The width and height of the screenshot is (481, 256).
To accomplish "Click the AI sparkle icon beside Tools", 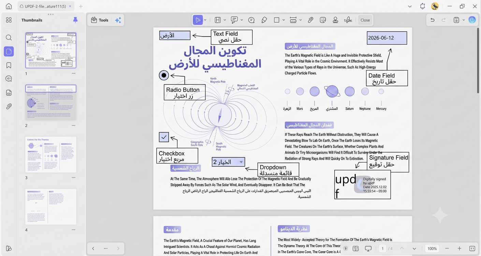I will click(x=118, y=20).
